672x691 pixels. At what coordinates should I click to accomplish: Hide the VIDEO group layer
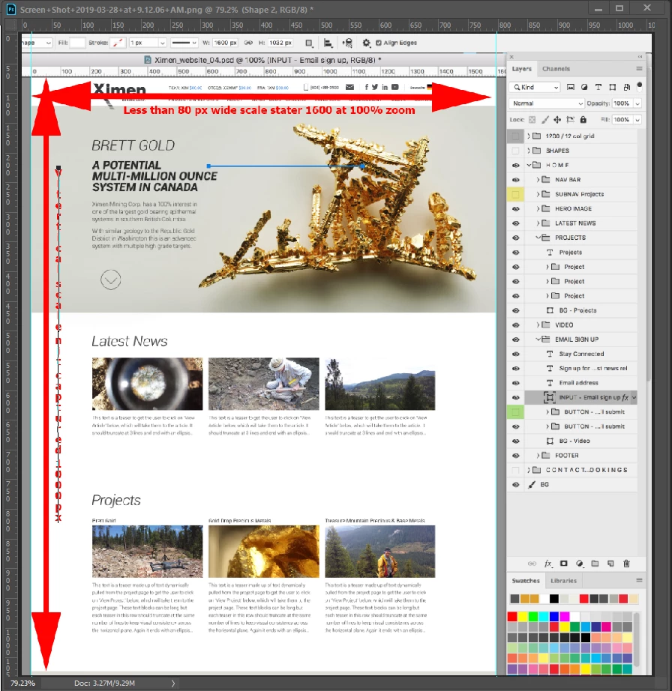(515, 325)
